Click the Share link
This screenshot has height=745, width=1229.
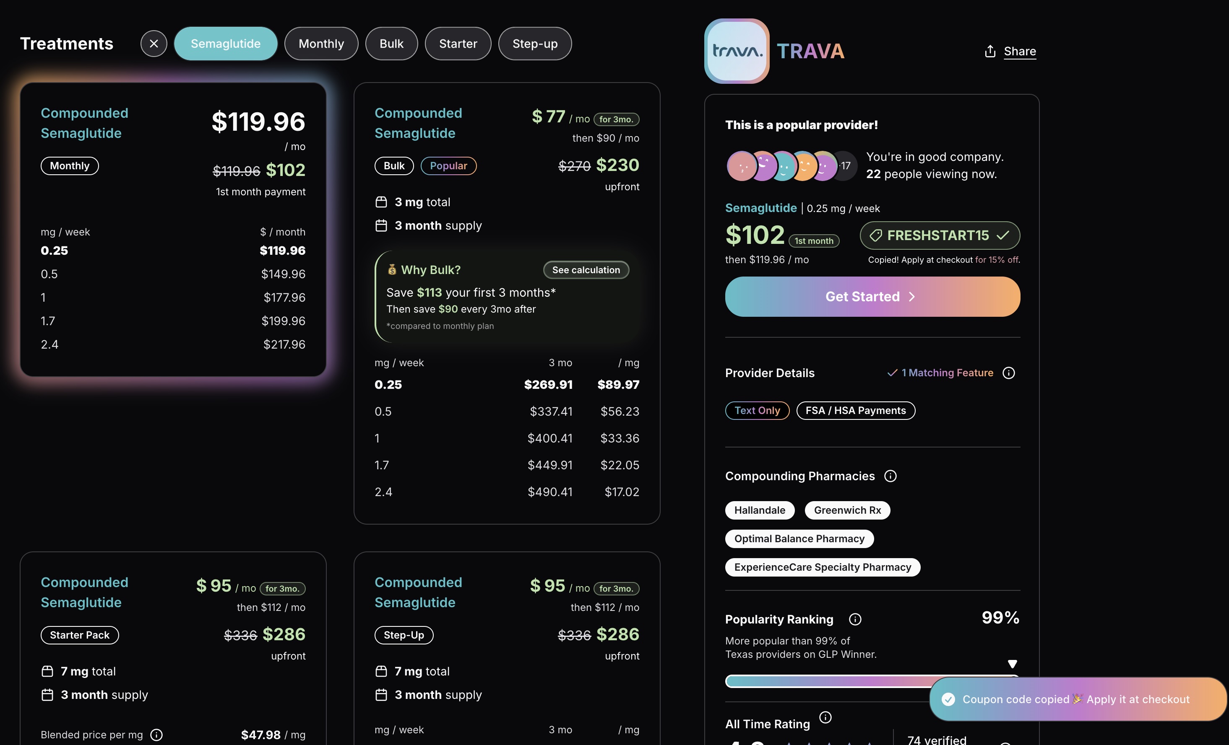pyautogui.click(x=1020, y=51)
